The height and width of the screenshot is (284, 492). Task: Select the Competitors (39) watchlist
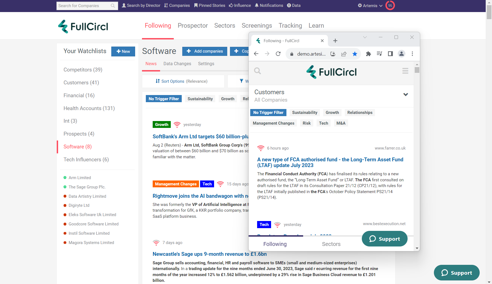tap(83, 70)
